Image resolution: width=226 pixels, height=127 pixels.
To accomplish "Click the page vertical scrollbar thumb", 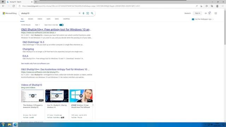I will click(225, 28).
